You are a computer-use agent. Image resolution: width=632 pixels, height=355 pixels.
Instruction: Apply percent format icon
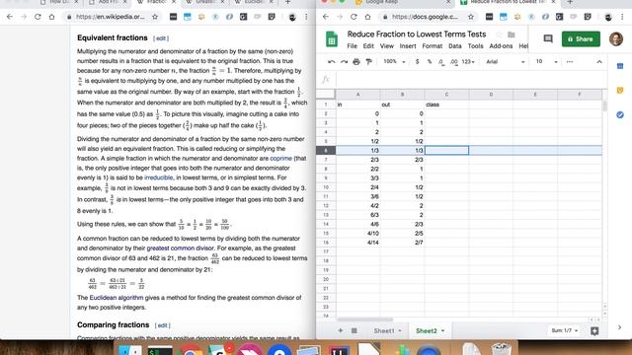tap(430, 61)
